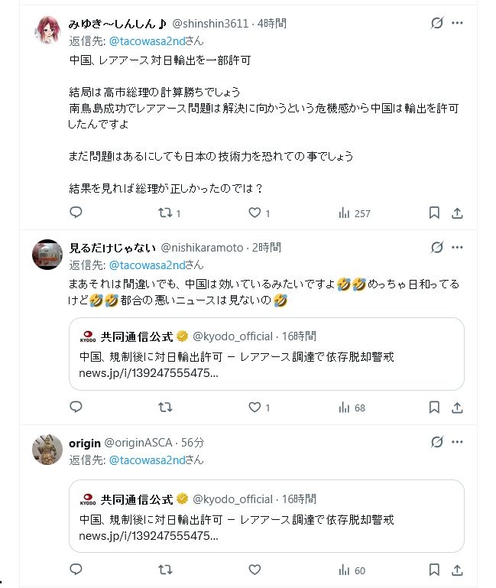The image size is (496, 588).
Task: Open more options on nishikaramoto post
Action: point(457,247)
